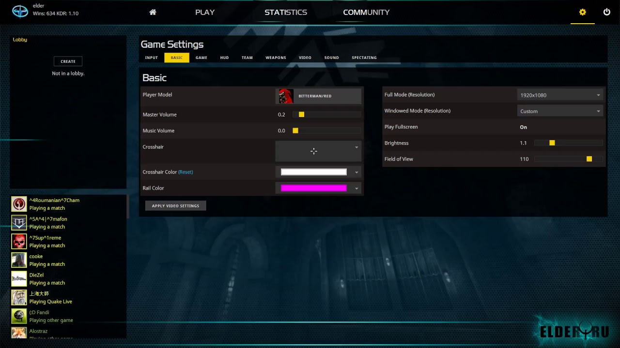This screenshot has height=348, width=620.
Task: Open Windowed Mode Custom resolution dropdown
Action: tap(560, 111)
